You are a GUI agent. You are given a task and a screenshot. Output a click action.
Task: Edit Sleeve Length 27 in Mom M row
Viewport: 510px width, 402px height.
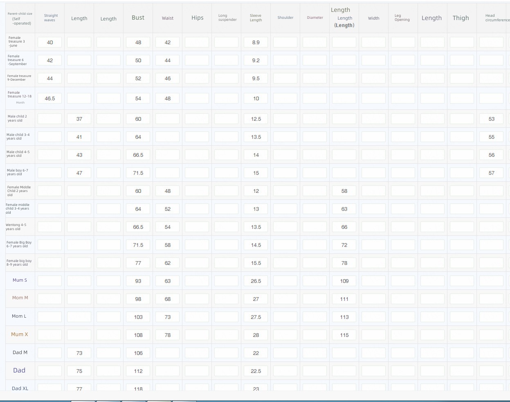pyautogui.click(x=256, y=299)
